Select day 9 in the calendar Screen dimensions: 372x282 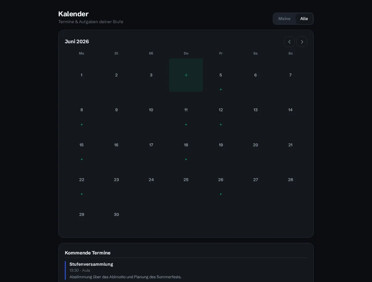(x=116, y=110)
